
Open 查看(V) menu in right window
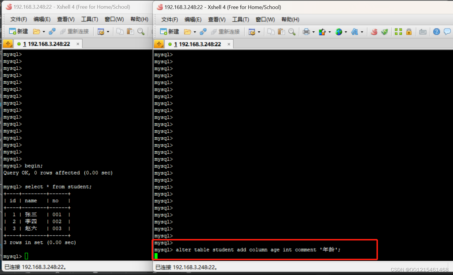point(217,19)
